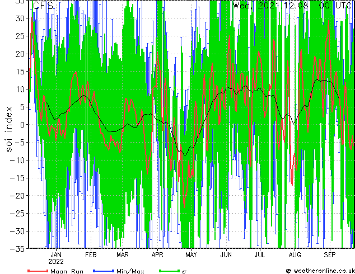
Task: Click the FEB x-axis label
Action: pyautogui.click(x=91, y=255)
